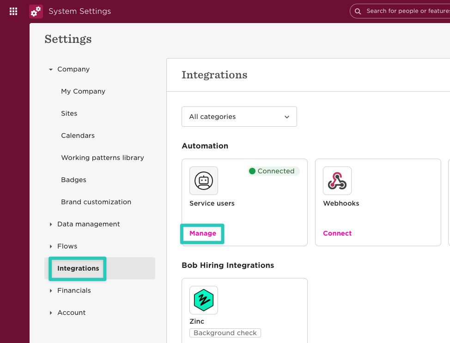
Task: Click the people or features search field
Action: 407,11
